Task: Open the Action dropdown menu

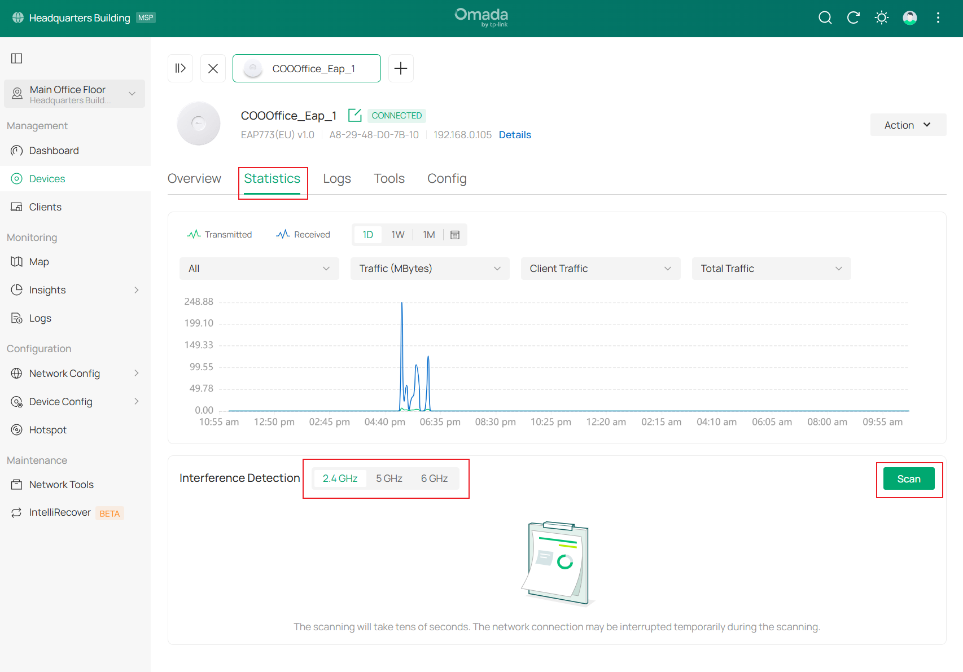Action: [x=908, y=125]
